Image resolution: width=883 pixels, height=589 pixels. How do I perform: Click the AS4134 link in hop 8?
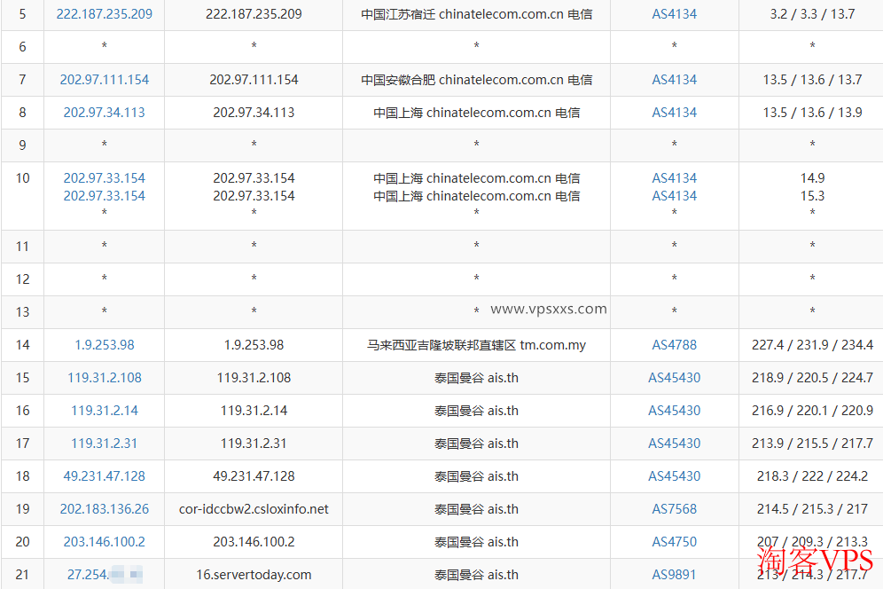pyautogui.click(x=674, y=113)
